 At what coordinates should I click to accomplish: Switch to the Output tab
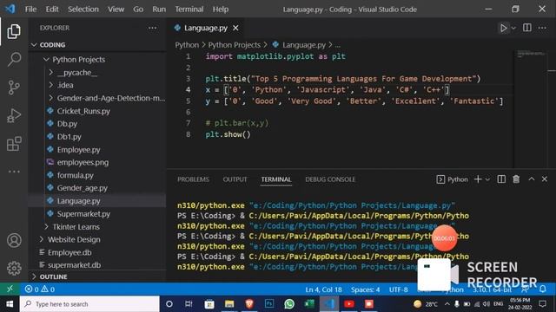click(235, 179)
